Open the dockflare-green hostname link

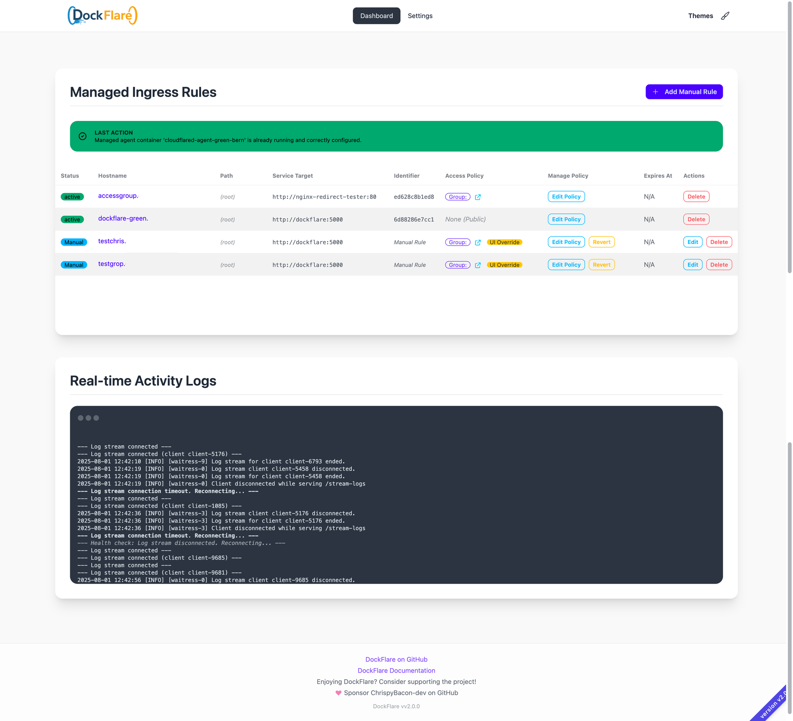[123, 218]
